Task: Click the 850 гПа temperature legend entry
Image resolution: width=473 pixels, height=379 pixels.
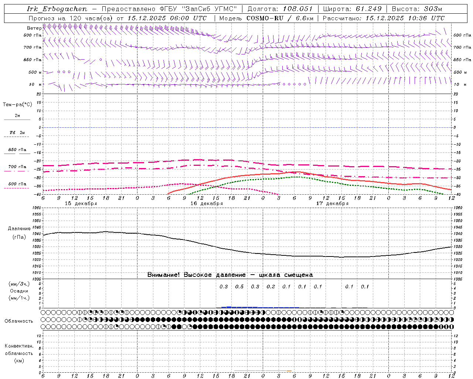Action: [x=17, y=150]
